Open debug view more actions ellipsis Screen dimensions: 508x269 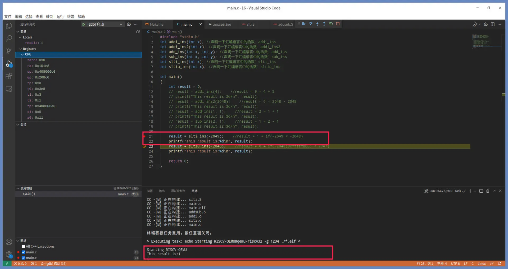tap(136, 24)
